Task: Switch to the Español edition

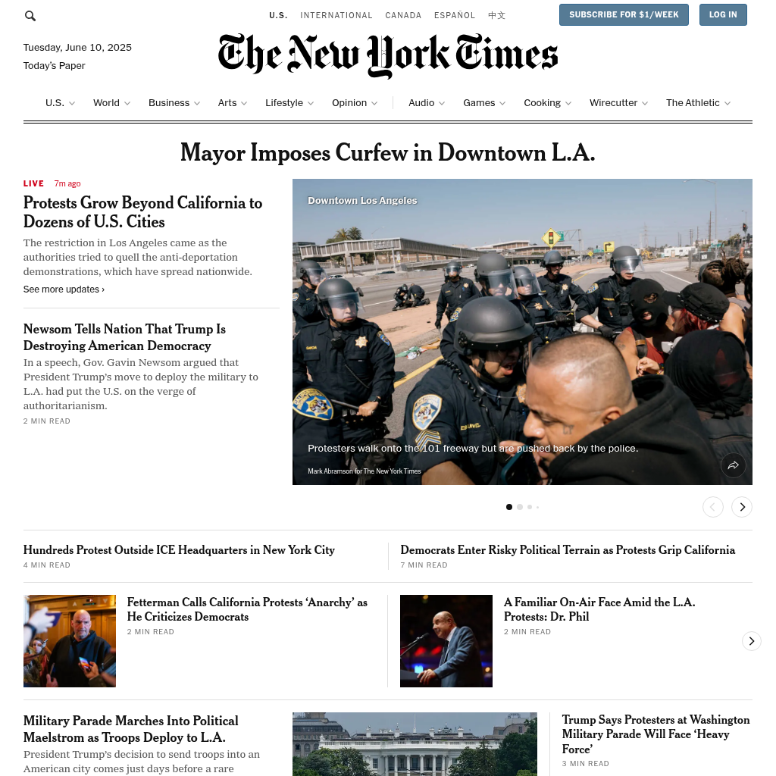Action: (x=455, y=15)
